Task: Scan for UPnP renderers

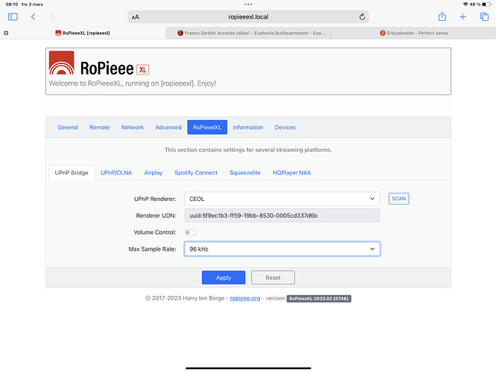Action: click(398, 199)
